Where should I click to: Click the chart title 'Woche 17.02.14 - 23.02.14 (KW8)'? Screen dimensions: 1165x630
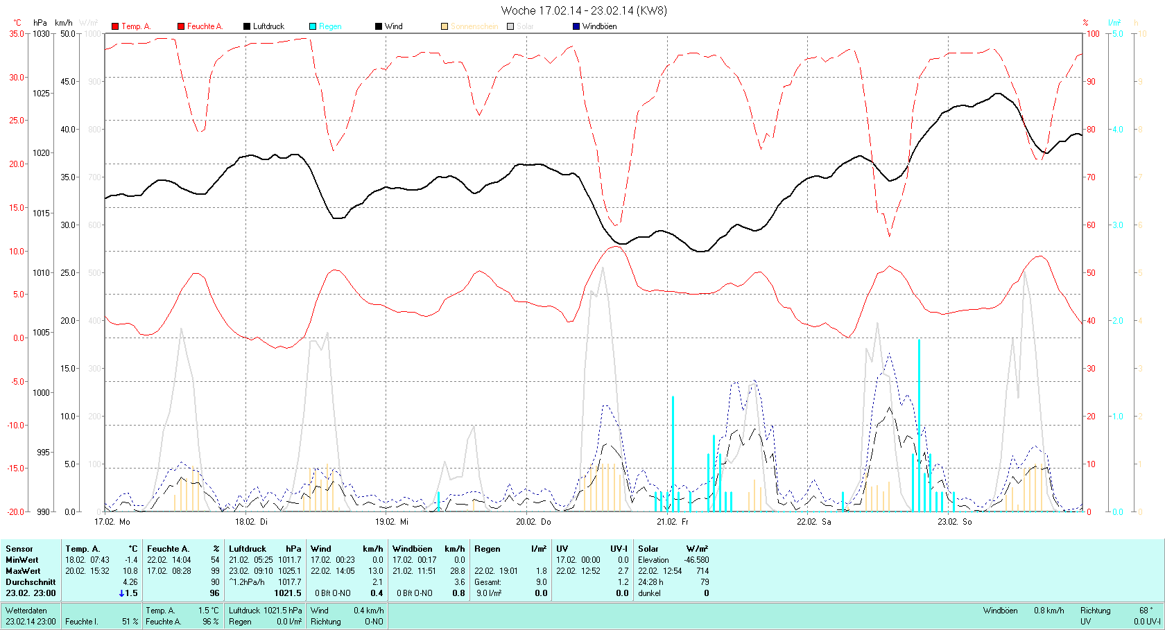[584, 10]
